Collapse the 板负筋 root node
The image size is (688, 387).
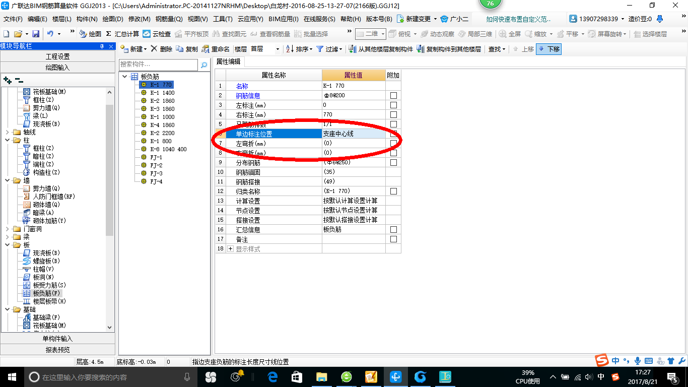pos(125,77)
